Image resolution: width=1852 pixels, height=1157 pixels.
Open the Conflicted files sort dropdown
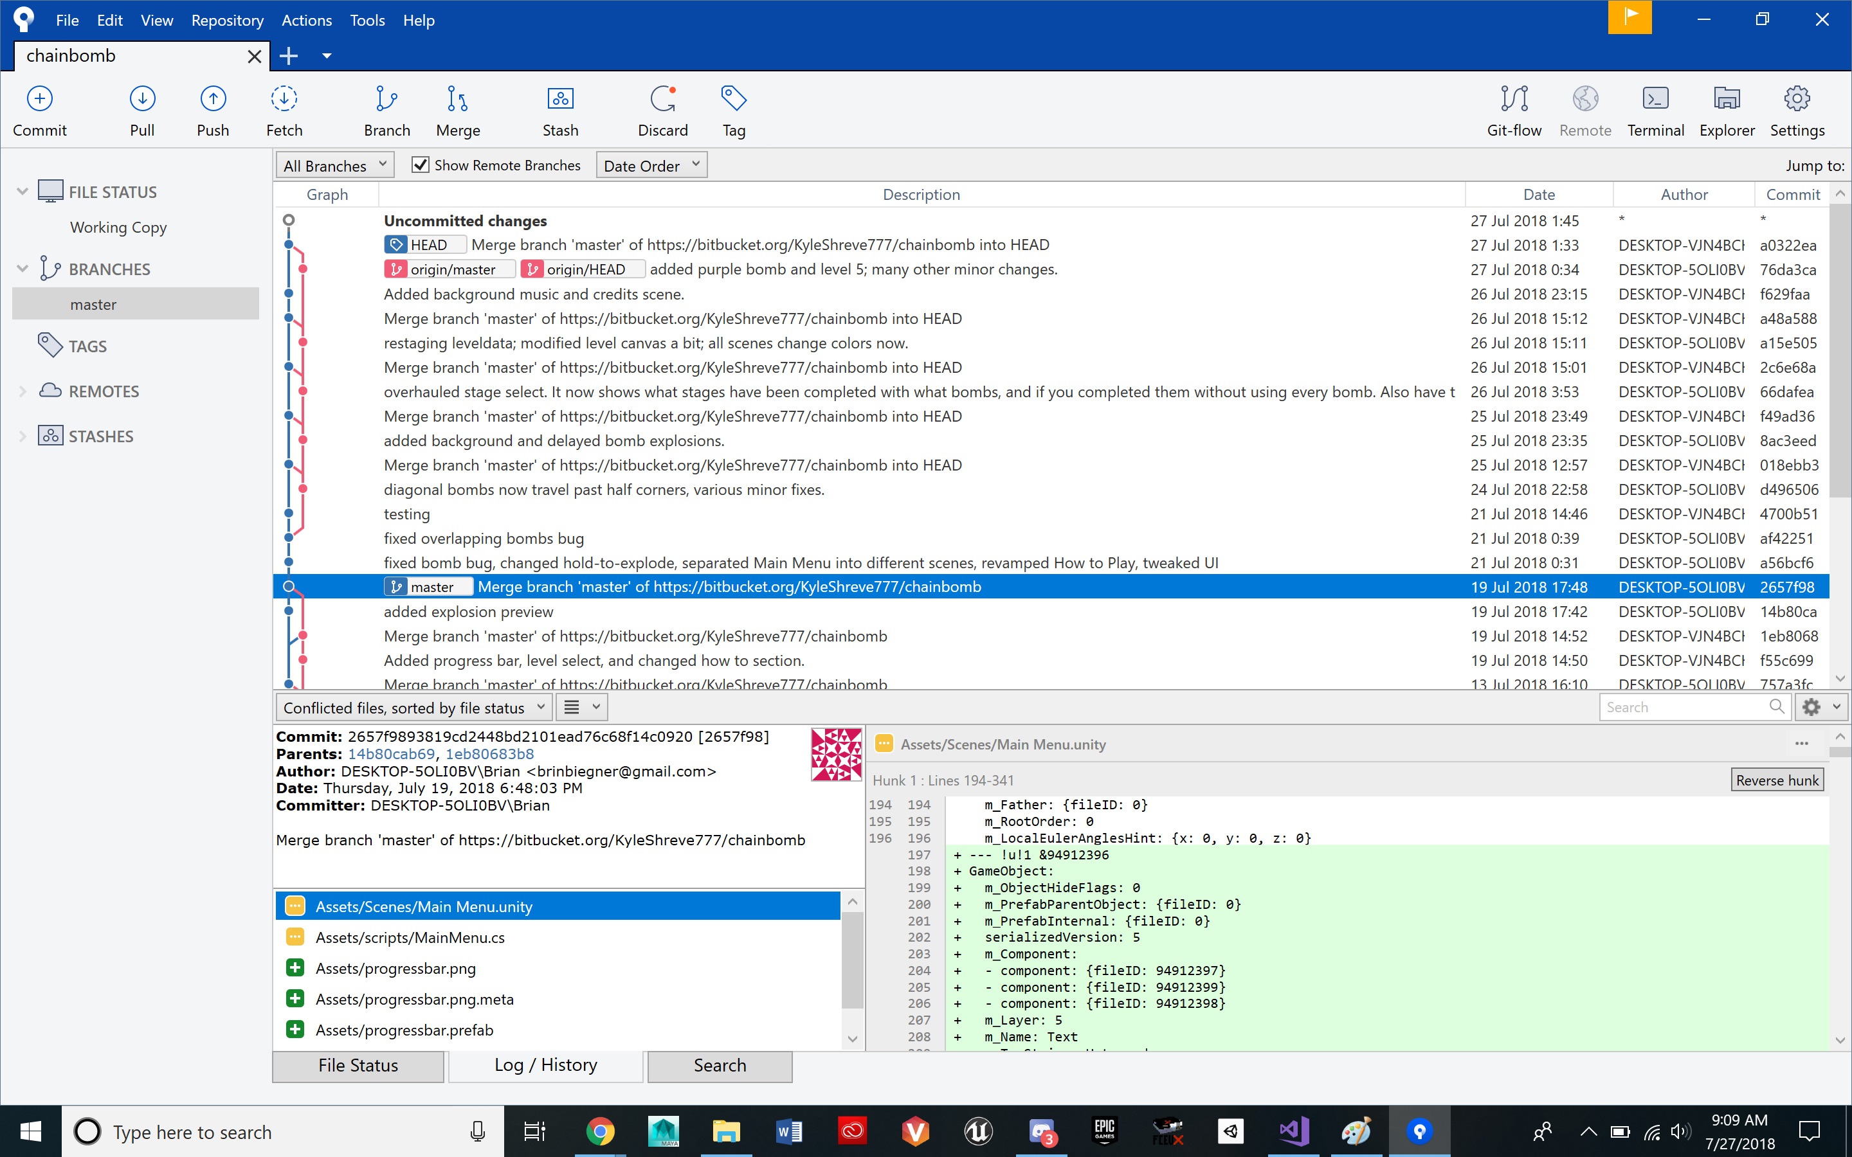click(413, 707)
